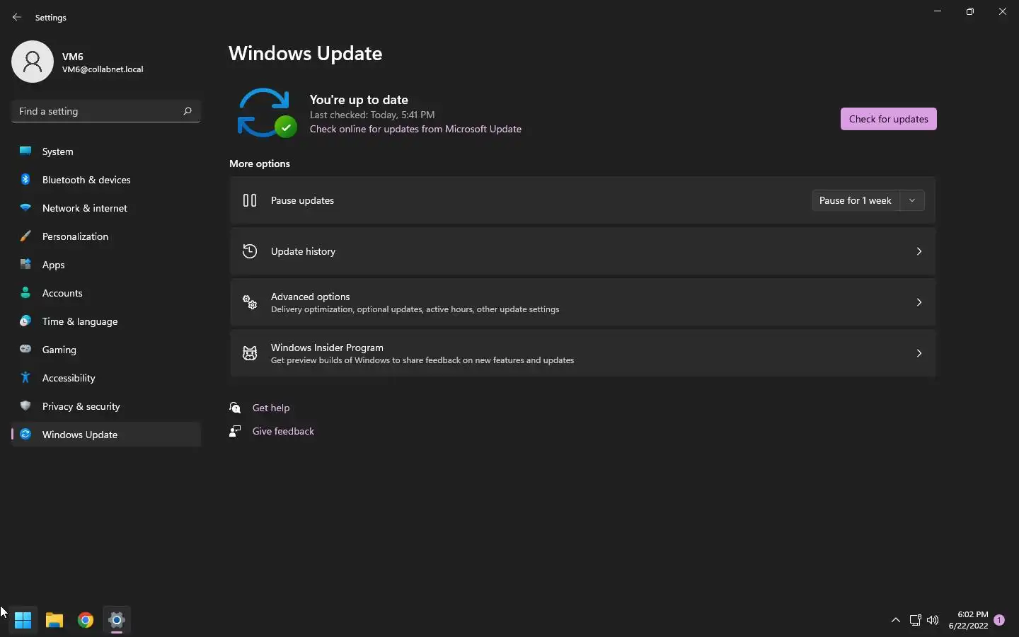
Task: Click the System monitor icon
Action: tap(25, 151)
